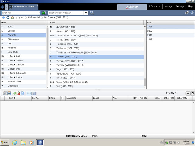The image size is (195, 146).
Task: Select the C - Chevrolet > N - Traverse tab
Action: pos(24,7)
